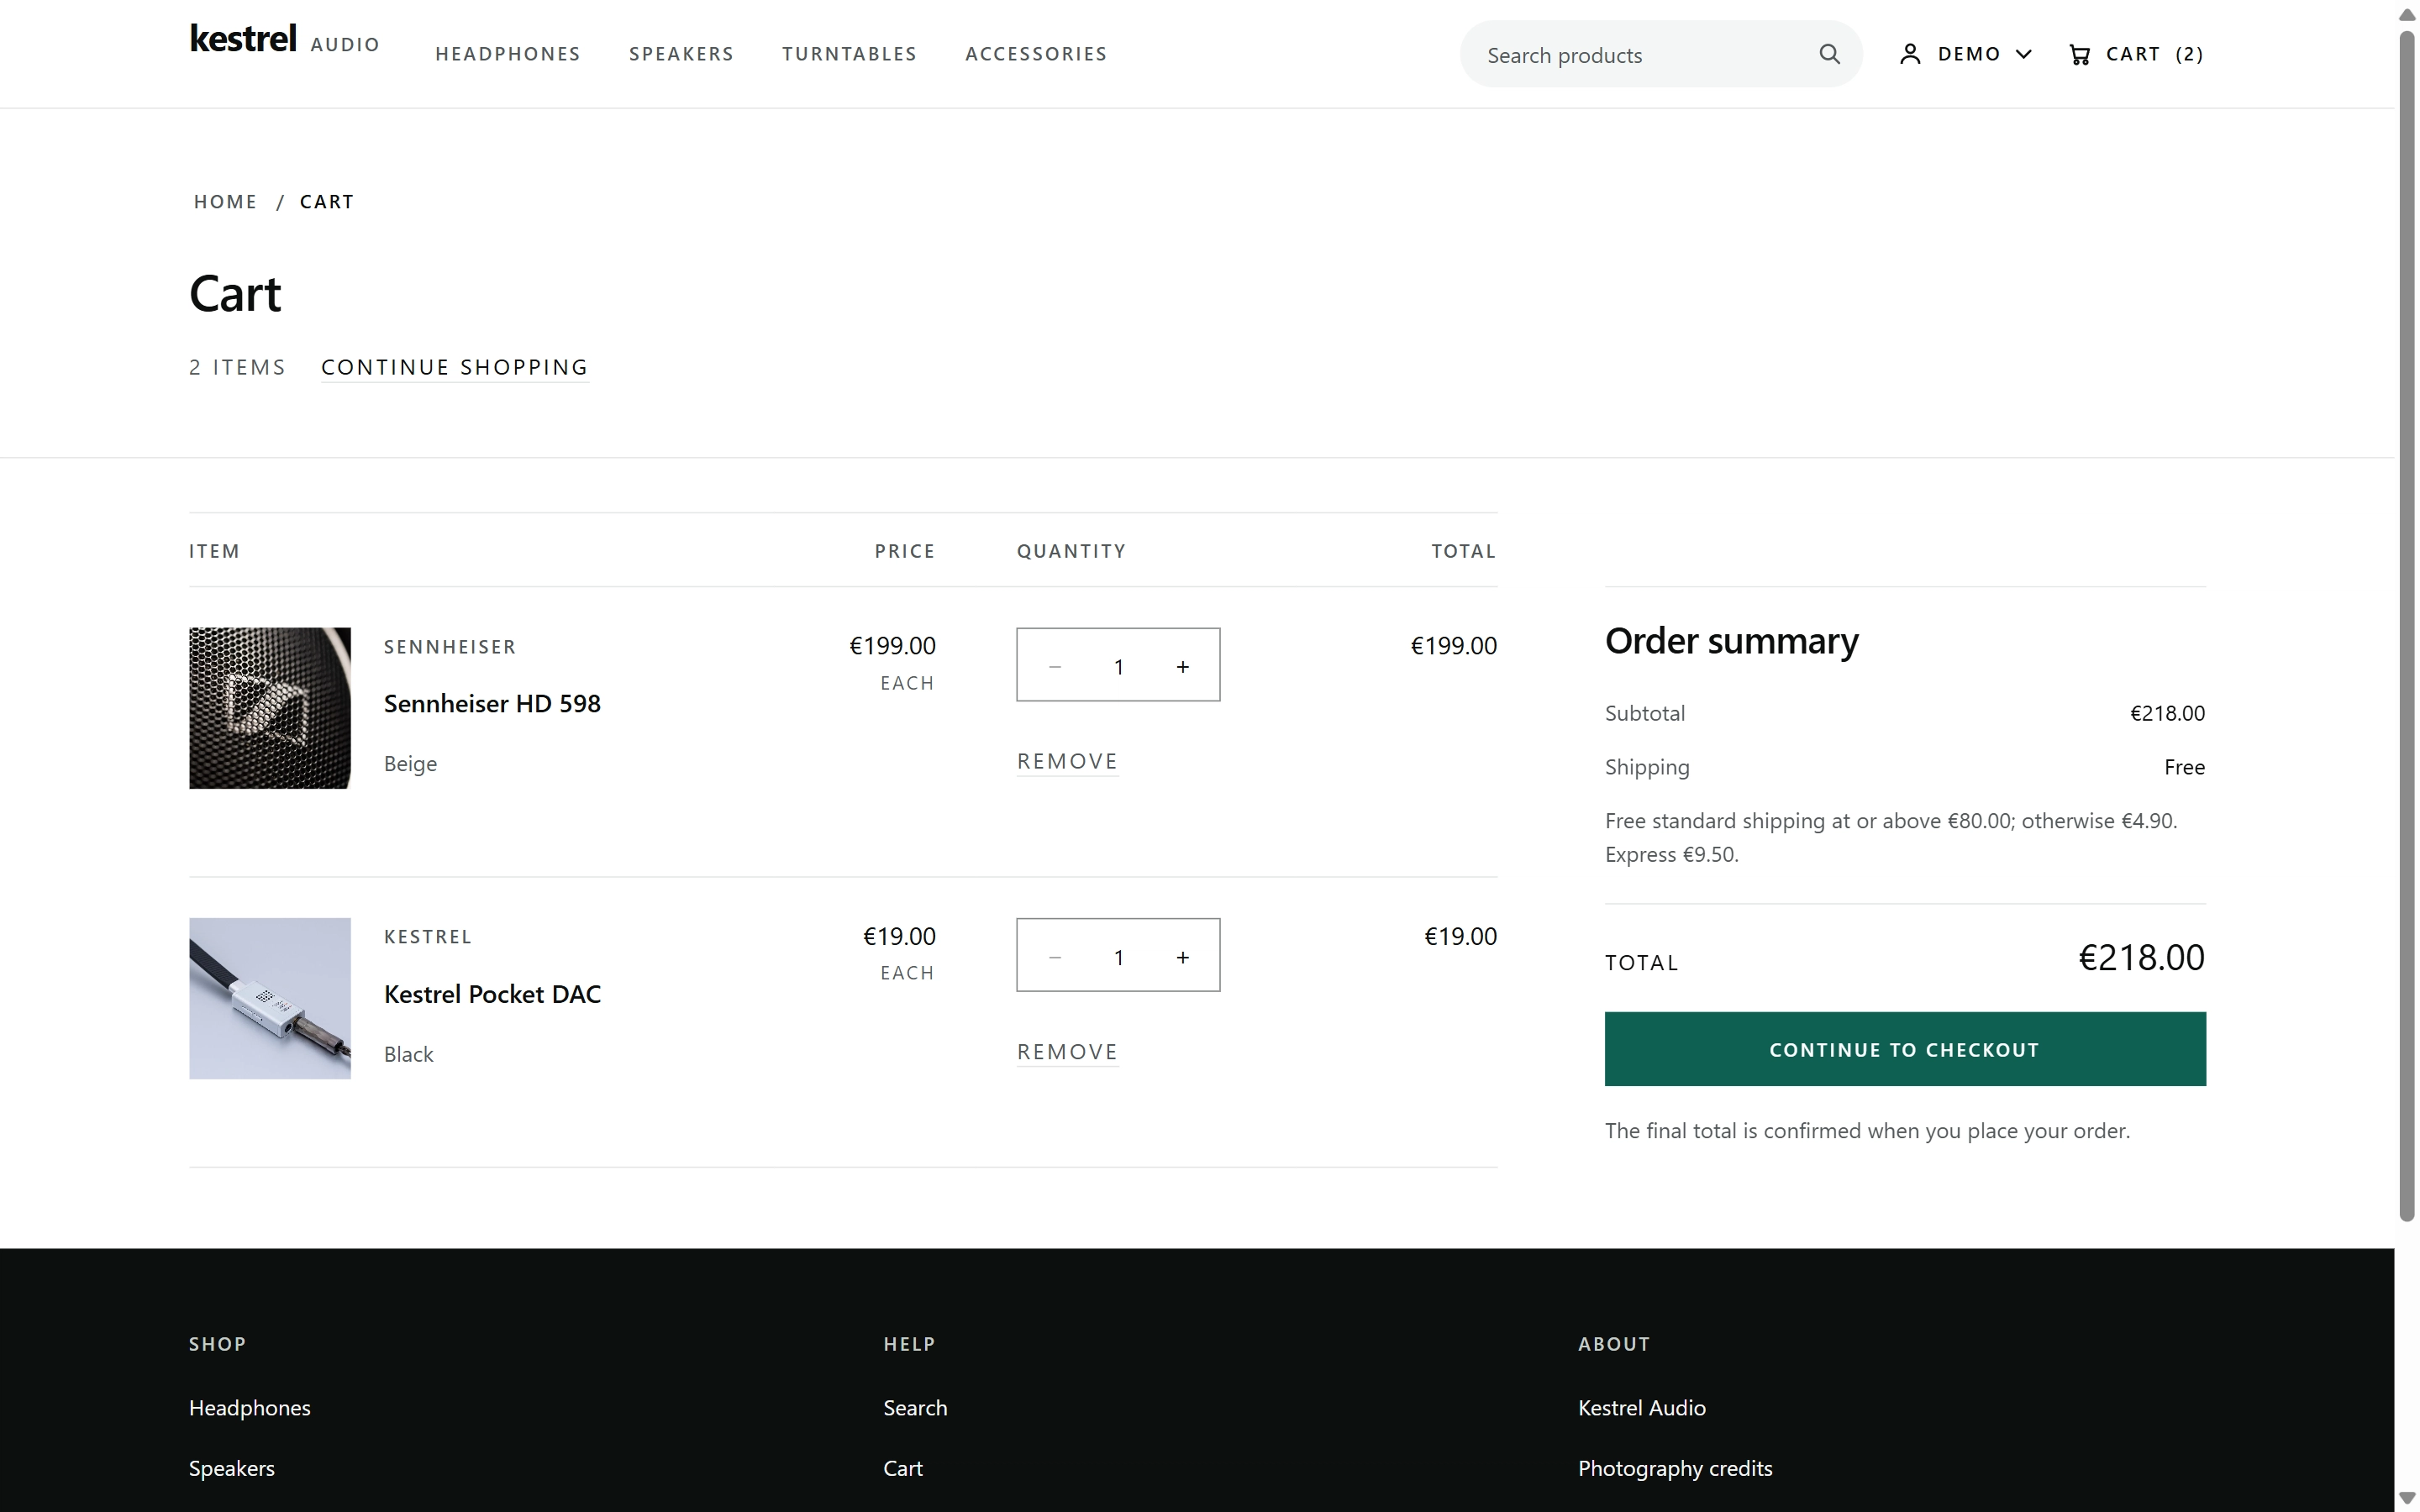Open Sennheiser HD 598 product thumbnail

click(x=270, y=708)
